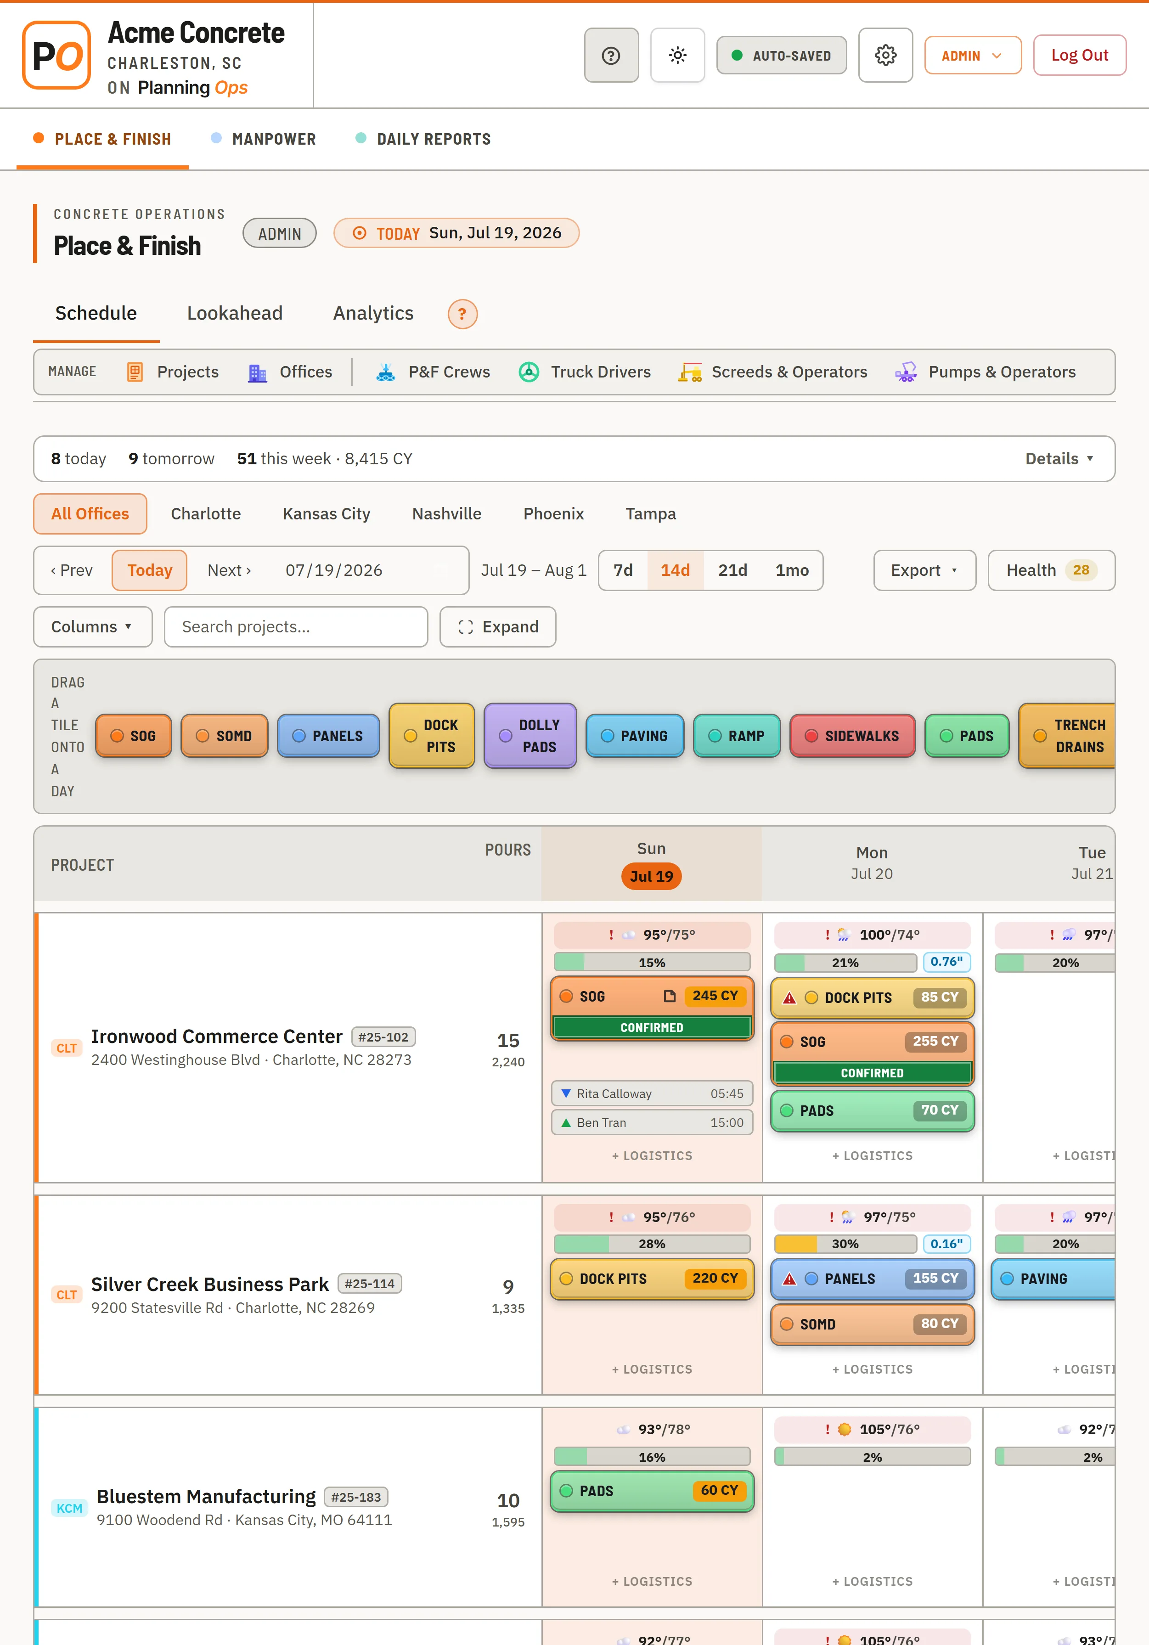Click the Search projects input field
The width and height of the screenshot is (1149, 1645).
click(x=296, y=627)
